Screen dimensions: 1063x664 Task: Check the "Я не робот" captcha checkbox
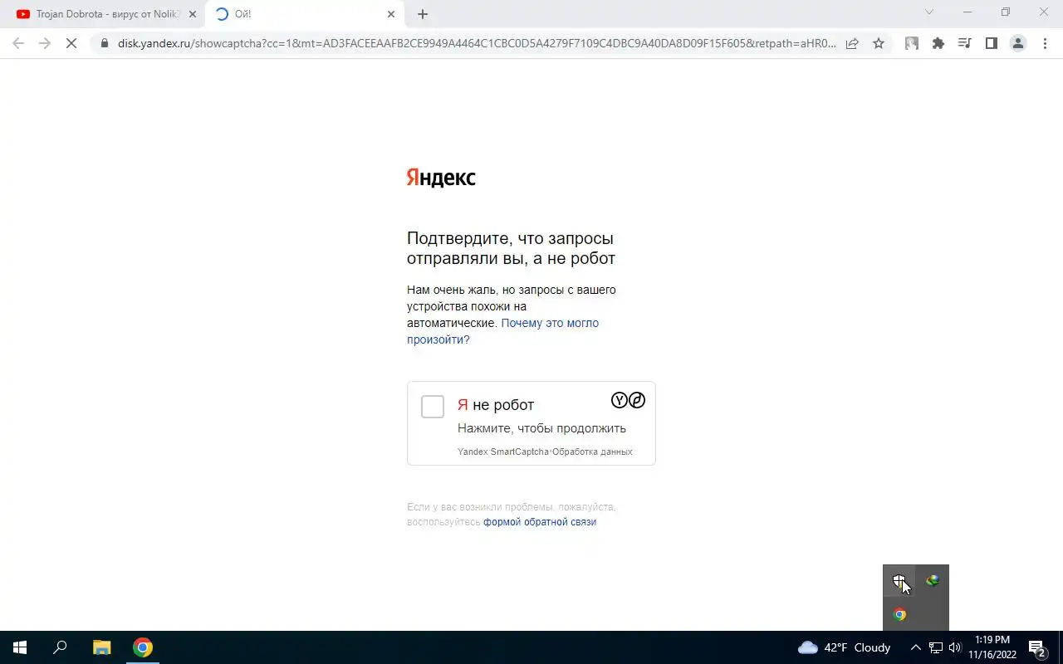pos(433,407)
